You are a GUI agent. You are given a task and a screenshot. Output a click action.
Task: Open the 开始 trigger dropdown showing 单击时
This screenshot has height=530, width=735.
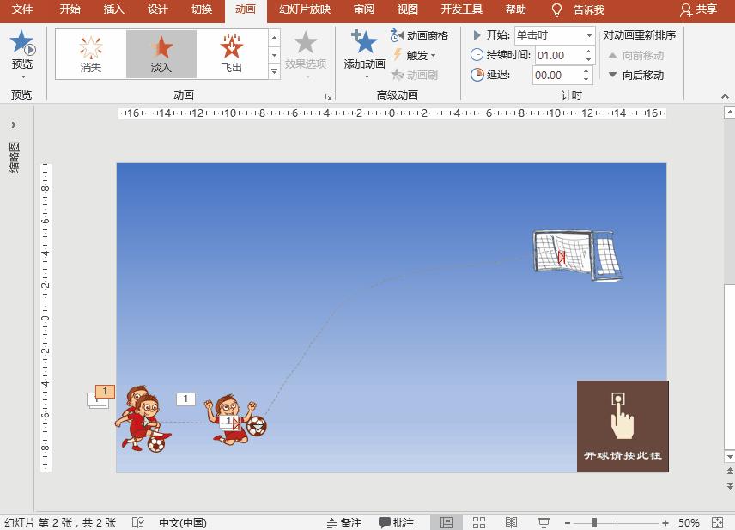point(588,35)
